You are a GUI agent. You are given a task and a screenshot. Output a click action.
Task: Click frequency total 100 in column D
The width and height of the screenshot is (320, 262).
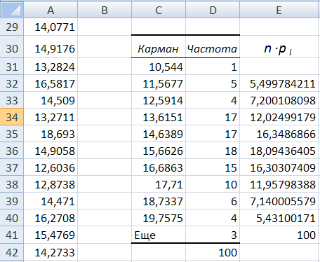[x=213, y=252]
